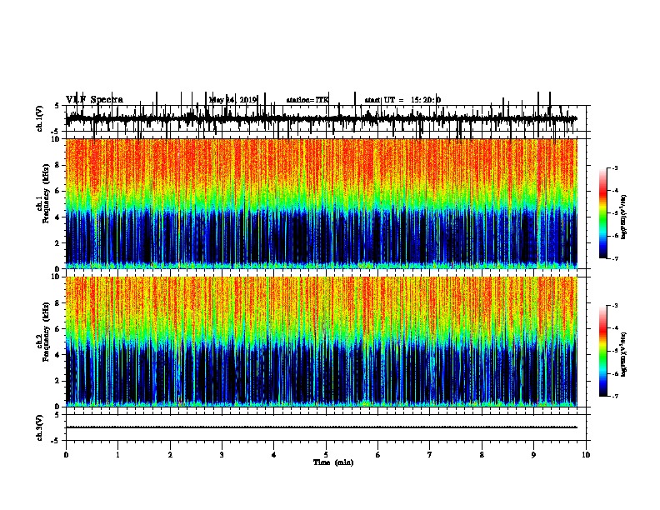Click the 4 kHz tick on ch.2 frequency axis

tap(57, 355)
